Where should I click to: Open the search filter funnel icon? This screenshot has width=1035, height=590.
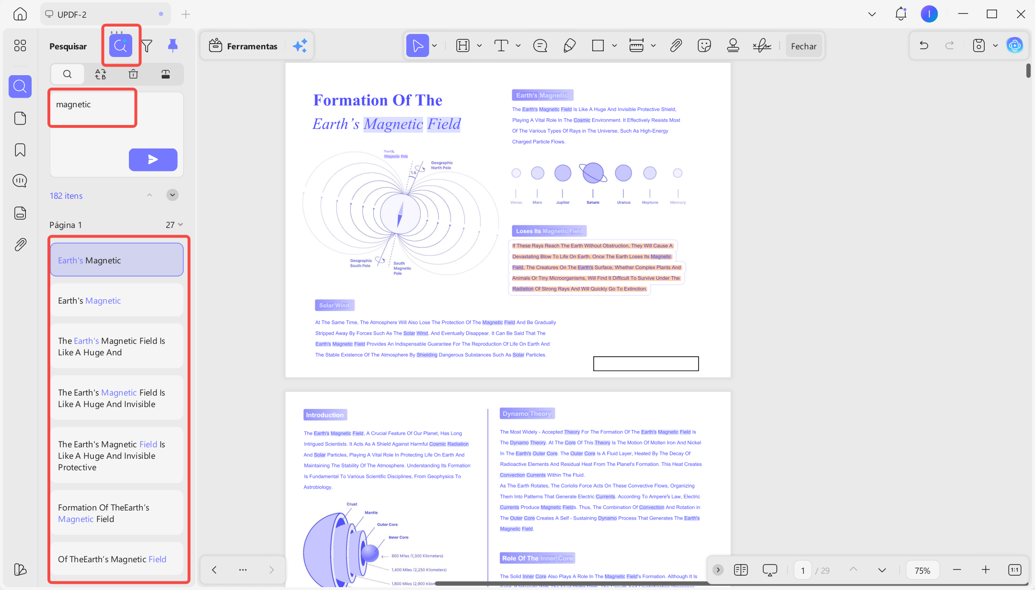(147, 46)
